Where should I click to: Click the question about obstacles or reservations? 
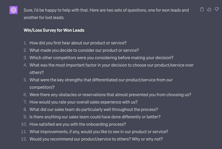[x=110, y=95]
